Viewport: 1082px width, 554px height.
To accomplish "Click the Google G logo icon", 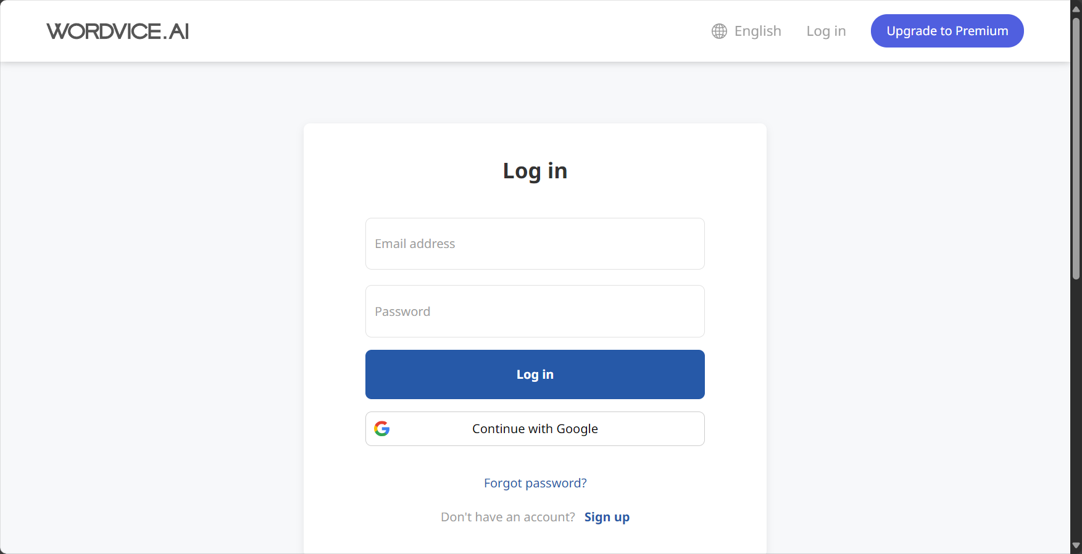I will [x=382, y=429].
